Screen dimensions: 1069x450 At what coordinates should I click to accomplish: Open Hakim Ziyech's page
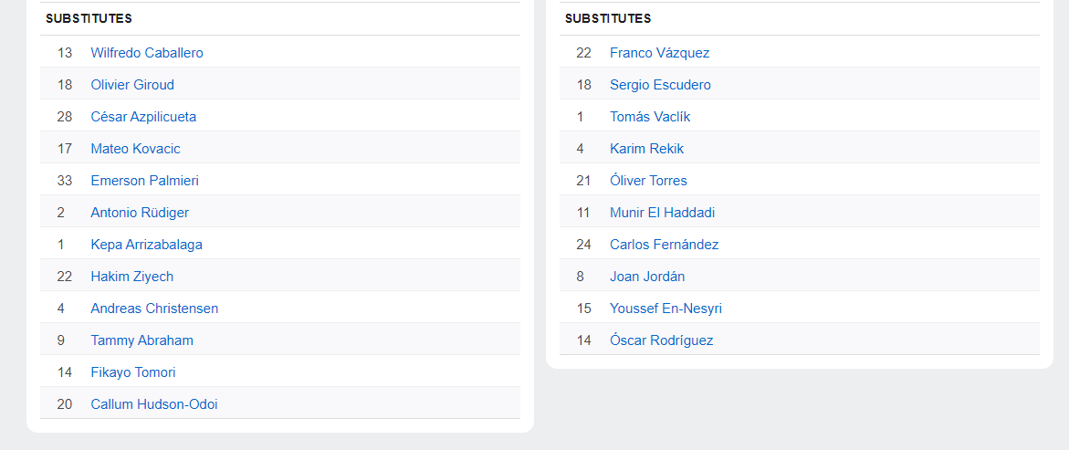click(x=131, y=277)
